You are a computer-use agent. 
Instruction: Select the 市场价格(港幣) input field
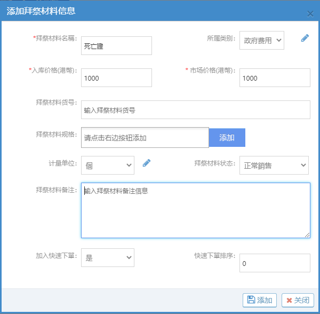click(274, 78)
